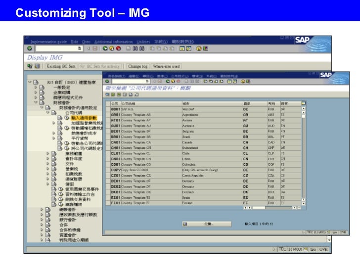Open the Edit menu
The height and width of the screenshot is (270, 360).
pos(74,42)
